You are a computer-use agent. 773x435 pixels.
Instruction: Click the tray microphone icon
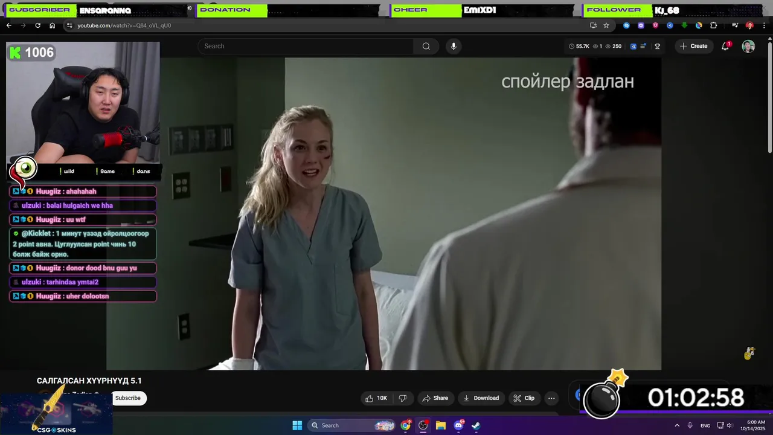click(690, 425)
